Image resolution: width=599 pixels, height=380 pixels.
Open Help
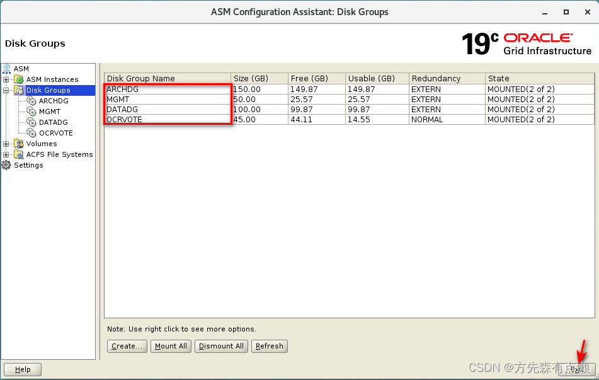click(x=23, y=370)
